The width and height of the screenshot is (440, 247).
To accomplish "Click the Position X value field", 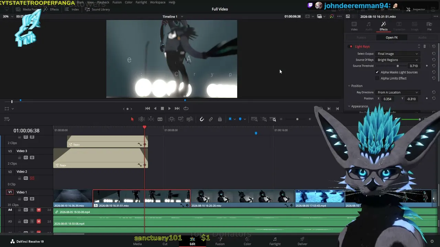I will 387,99.
